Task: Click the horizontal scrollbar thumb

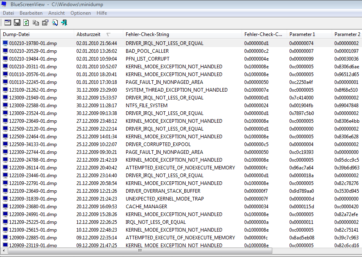Action: 140,250
